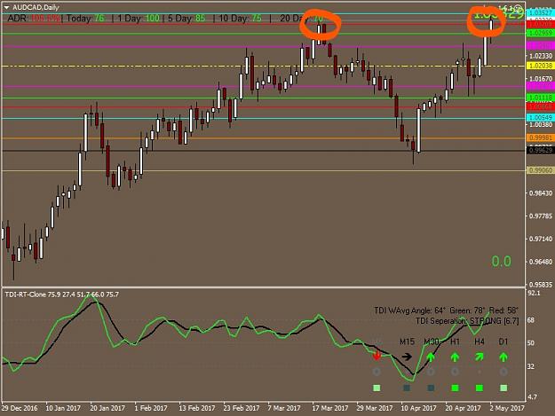The width and height of the screenshot is (555, 416).
Task: Click the 'TDI WAvg Angle: 64°' readout
Action: (410, 310)
